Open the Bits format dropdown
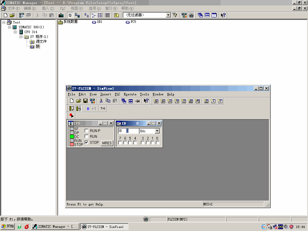Viewport: 308px width, 231px height. pos(157,131)
